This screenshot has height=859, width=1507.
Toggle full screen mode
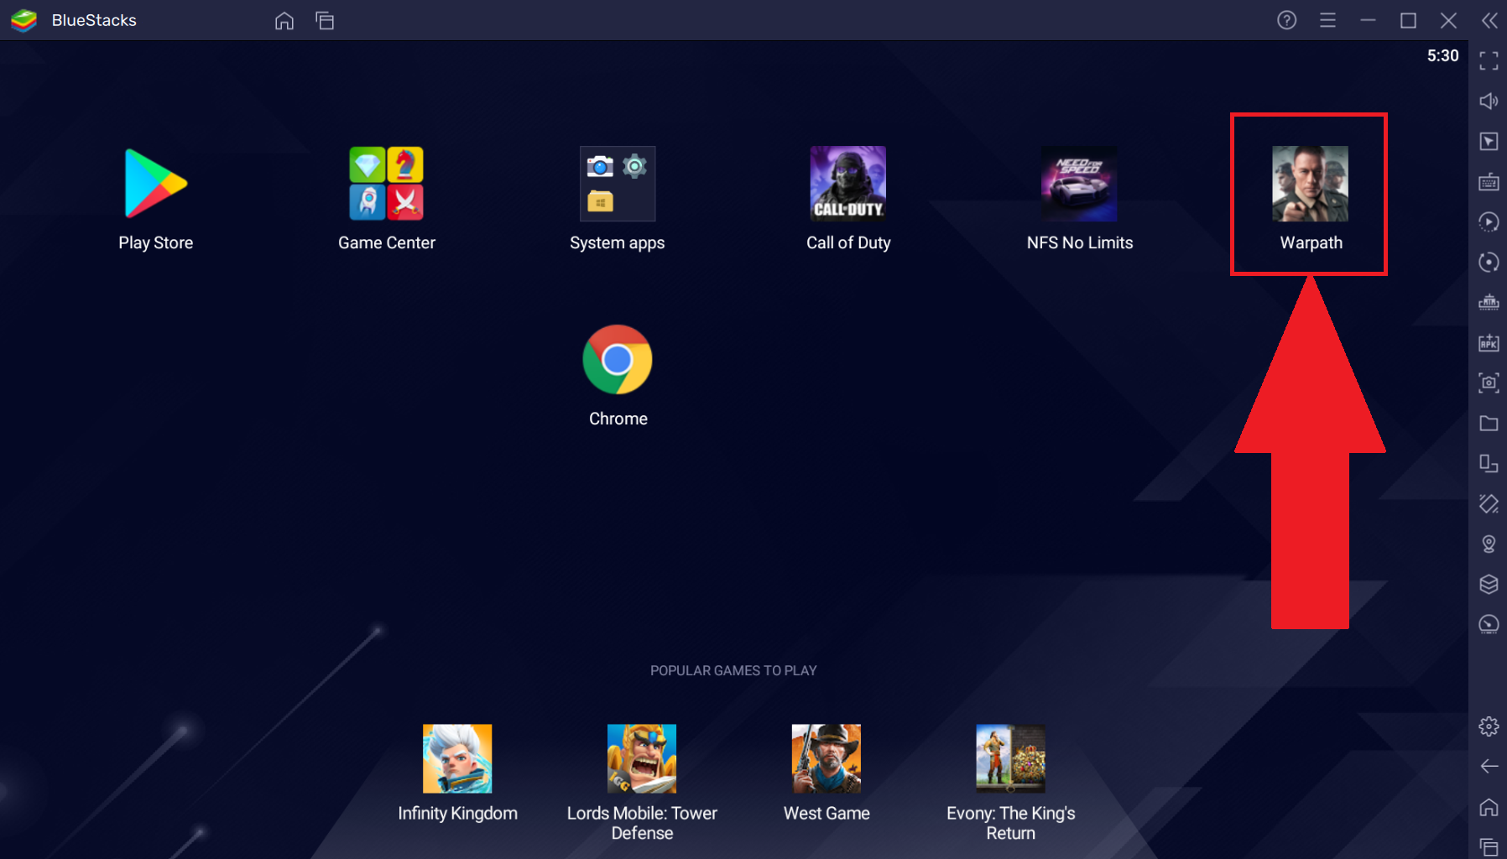[1489, 61]
